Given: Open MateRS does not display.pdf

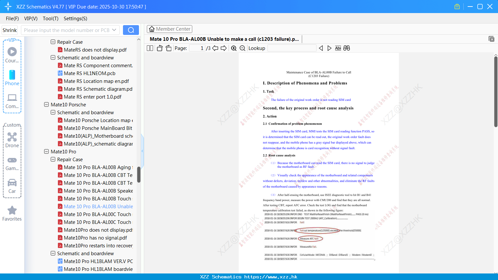Looking at the screenshot, I should 92,50.
